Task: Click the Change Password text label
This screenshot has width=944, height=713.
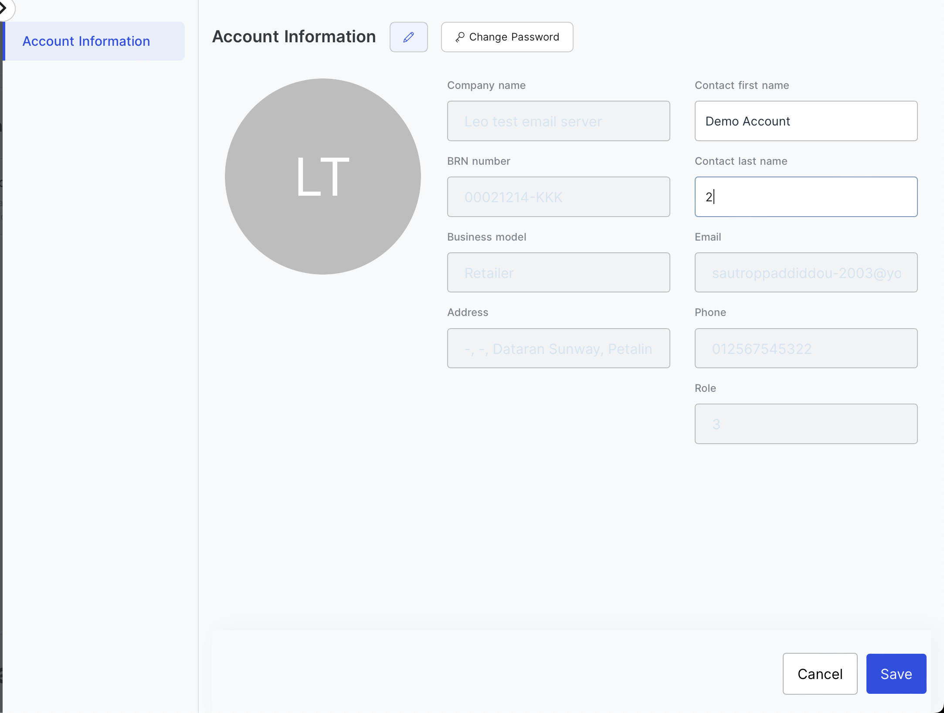Action: click(x=514, y=37)
